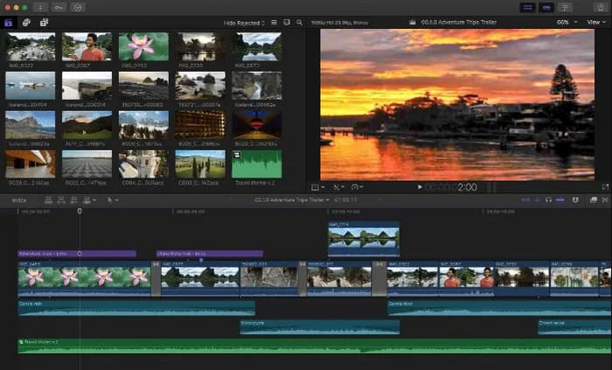Enter fullscreen viewer with the expand icon

(605, 187)
